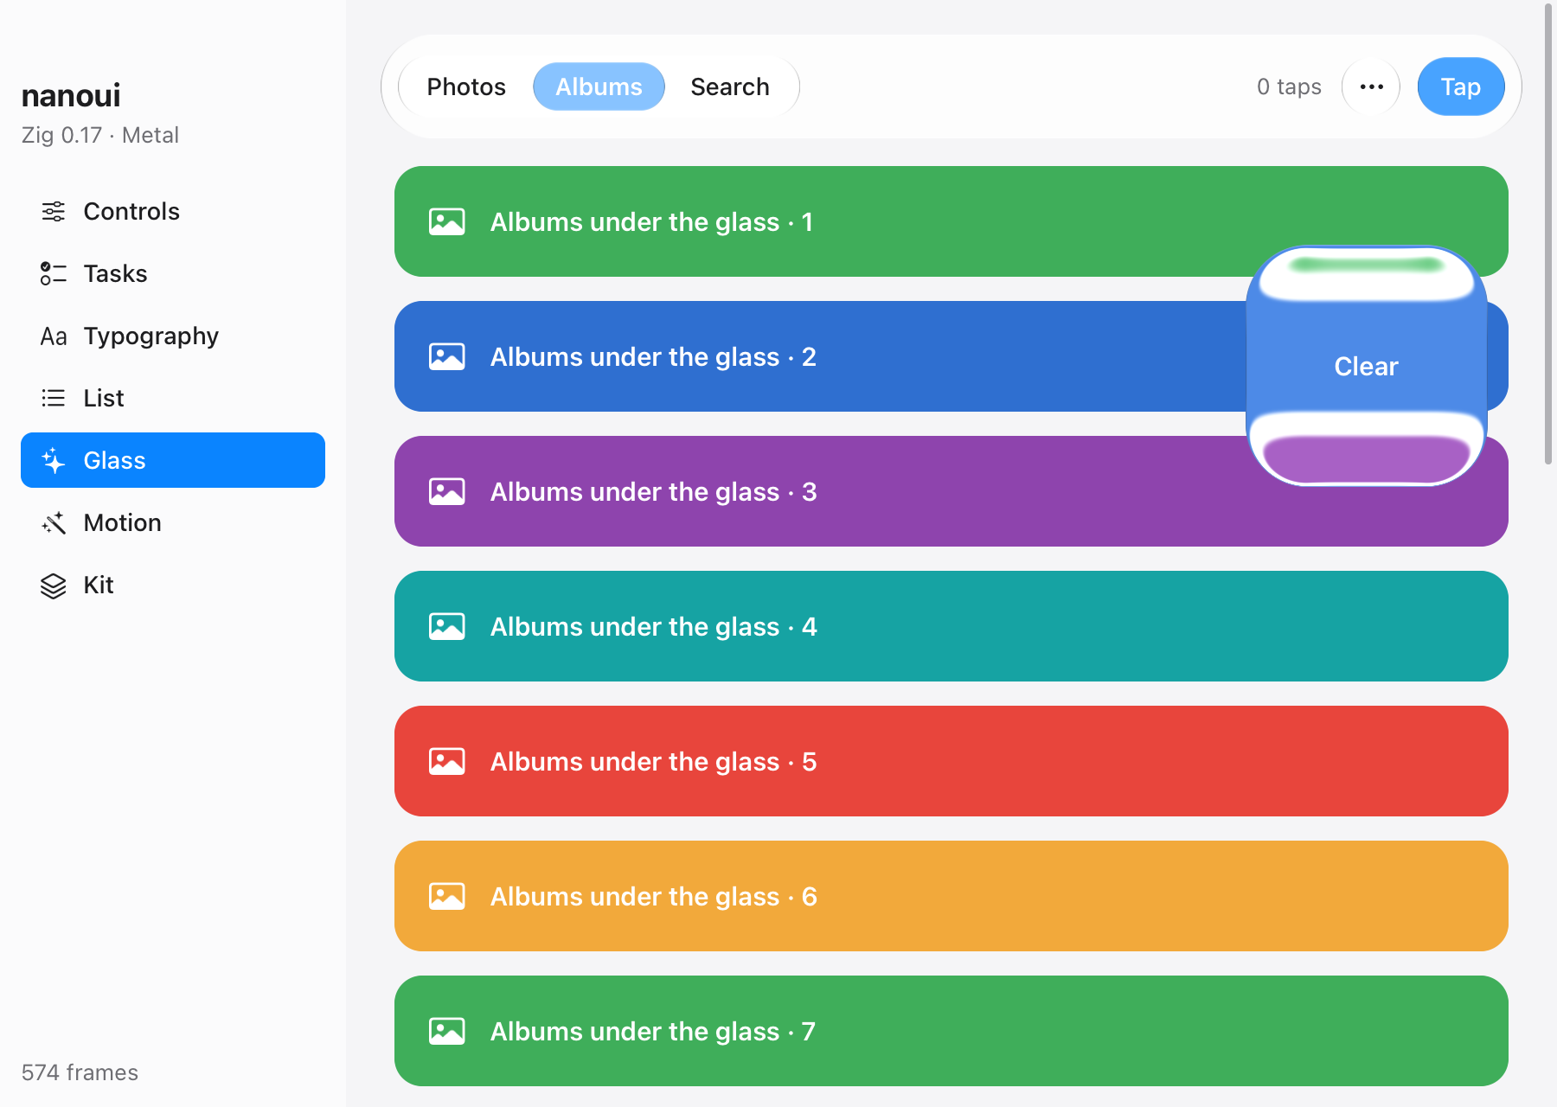This screenshot has width=1557, height=1107.
Task: Click the Glass sparkle icon
Action: click(x=54, y=460)
